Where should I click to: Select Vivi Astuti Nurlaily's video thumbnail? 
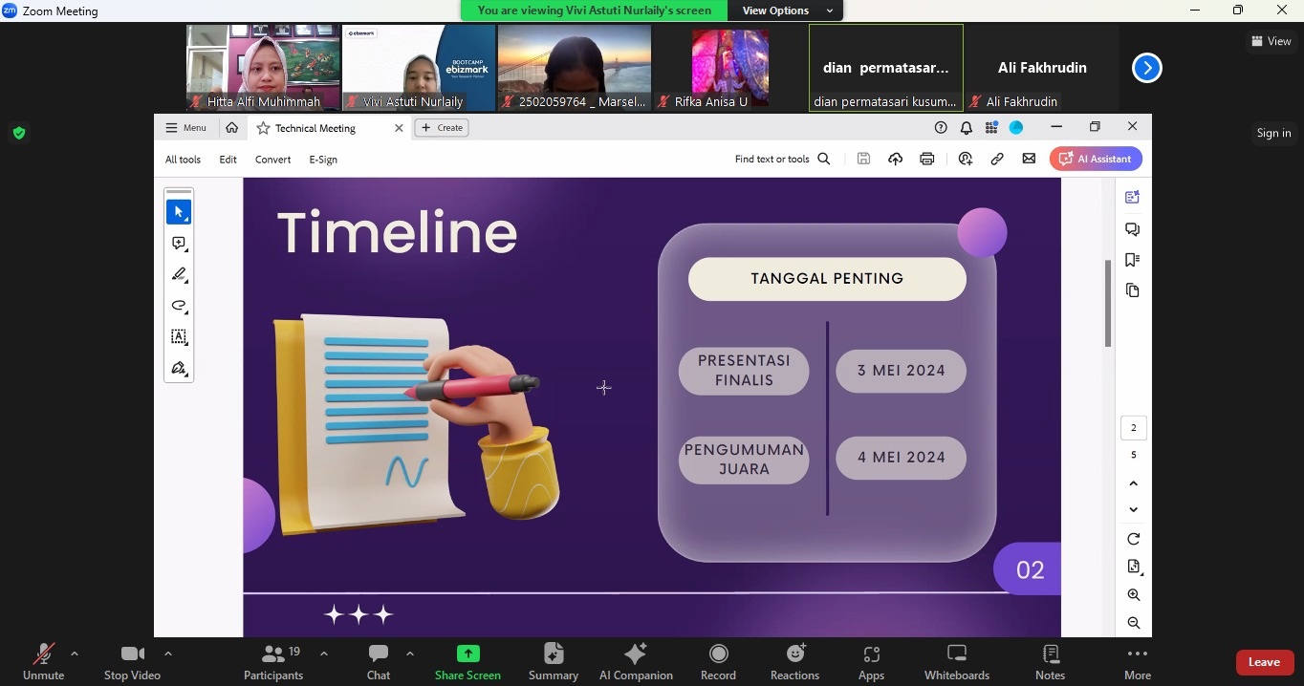(419, 67)
